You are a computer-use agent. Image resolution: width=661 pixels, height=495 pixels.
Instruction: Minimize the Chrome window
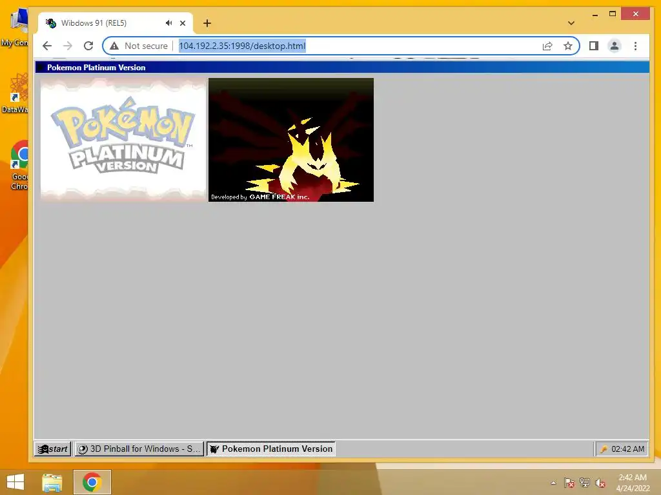click(x=595, y=14)
